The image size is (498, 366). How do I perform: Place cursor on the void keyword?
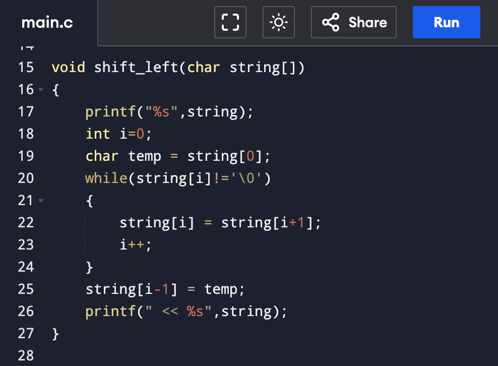tap(68, 68)
